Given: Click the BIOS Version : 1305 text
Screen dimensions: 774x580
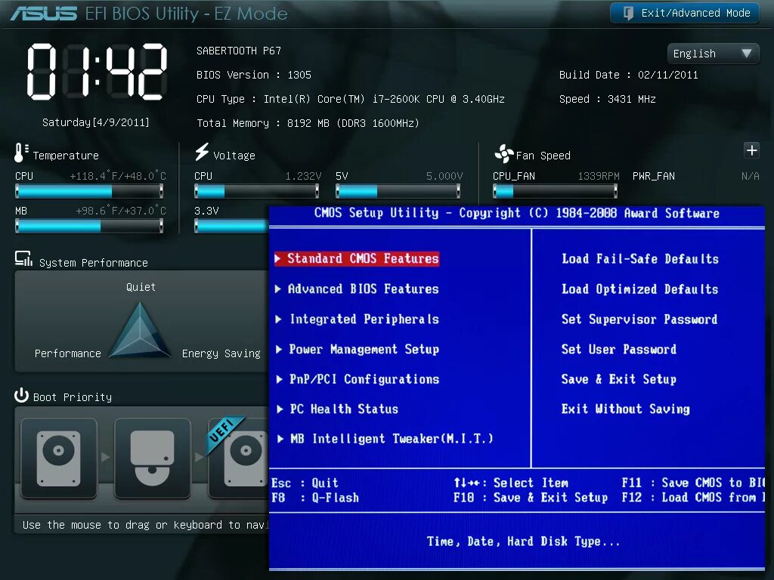Looking at the screenshot, I should 254,75.
